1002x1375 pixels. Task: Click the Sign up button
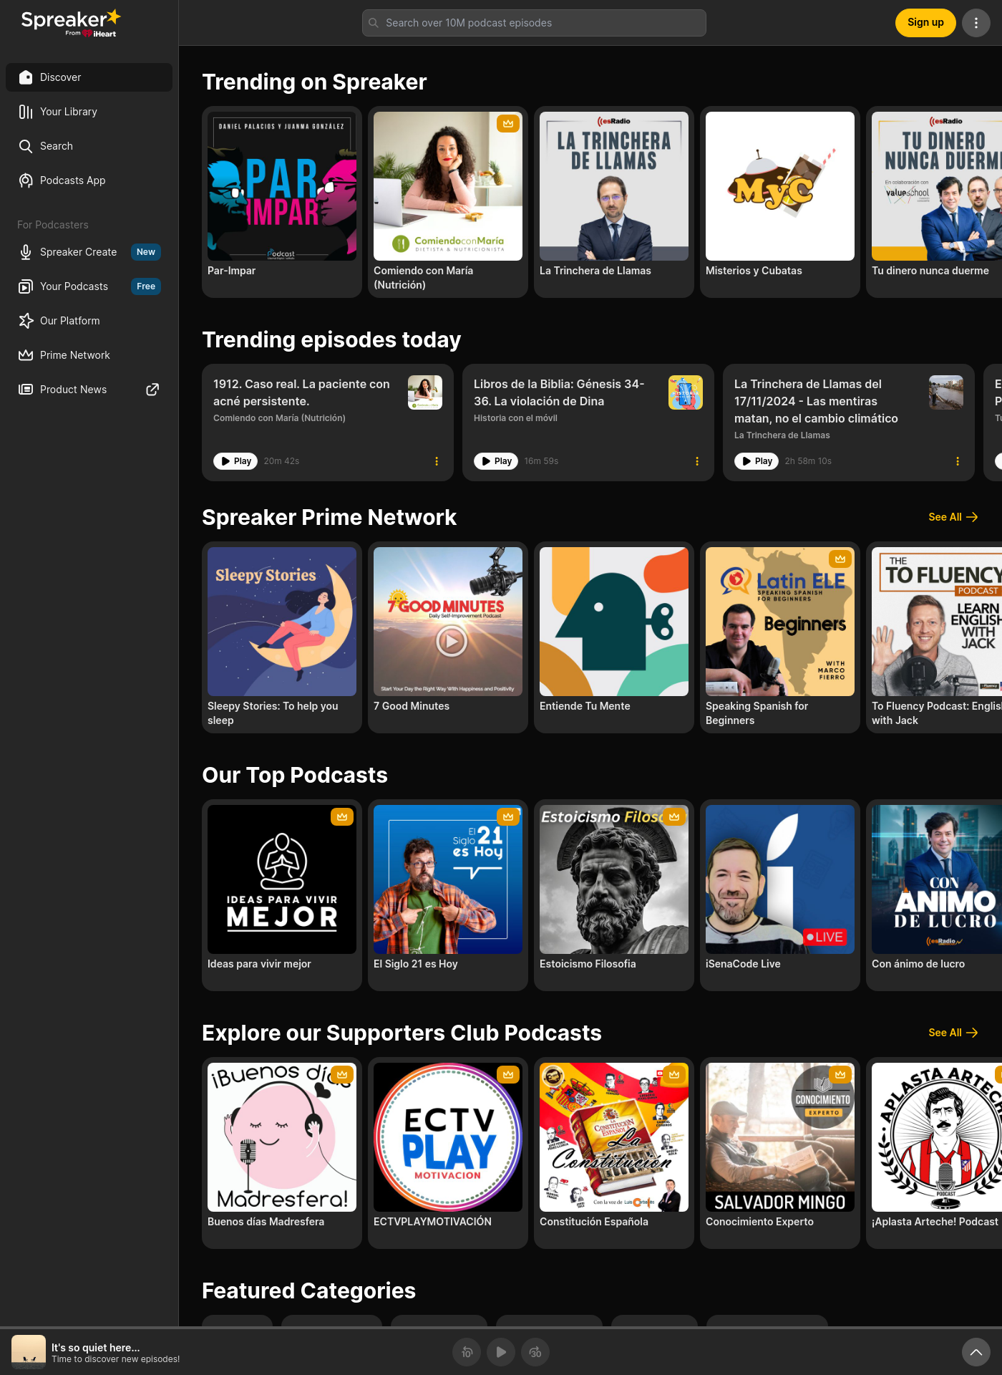(925, 23)
